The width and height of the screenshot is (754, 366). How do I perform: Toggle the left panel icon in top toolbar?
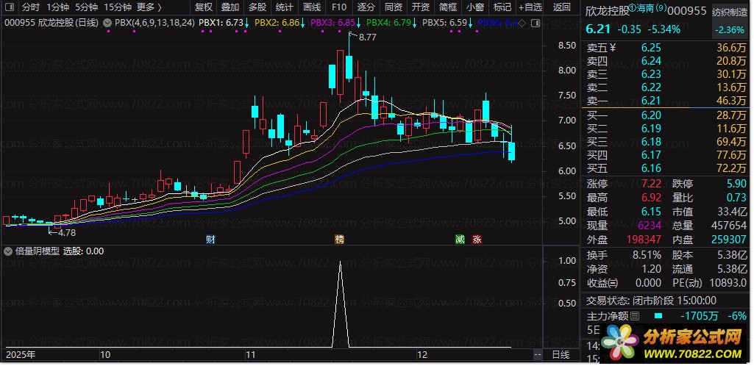10,7
